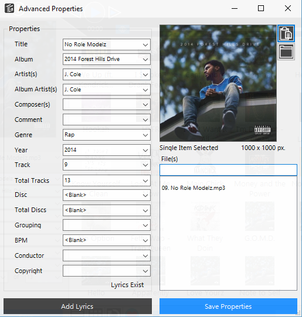Maximize the Advanced Properties window
Image resolution: width=302 pixels, height=317 pixels.
261,8
